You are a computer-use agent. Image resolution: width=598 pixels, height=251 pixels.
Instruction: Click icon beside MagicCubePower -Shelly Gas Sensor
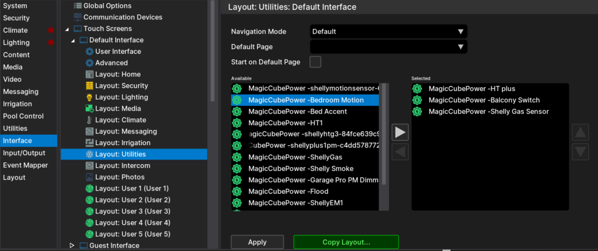[417, 111]
